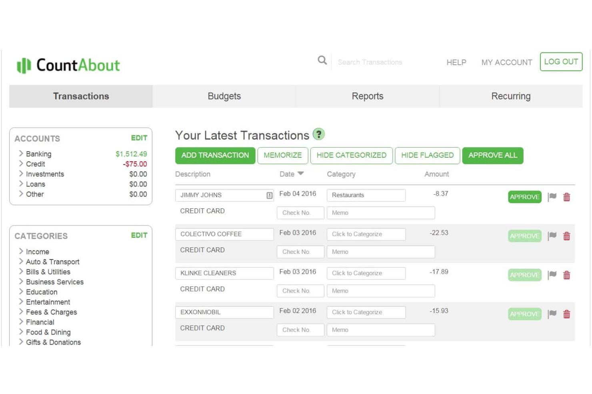Open the help question mark icon
The width and height of the screenshot is (592, 394).
319,134
